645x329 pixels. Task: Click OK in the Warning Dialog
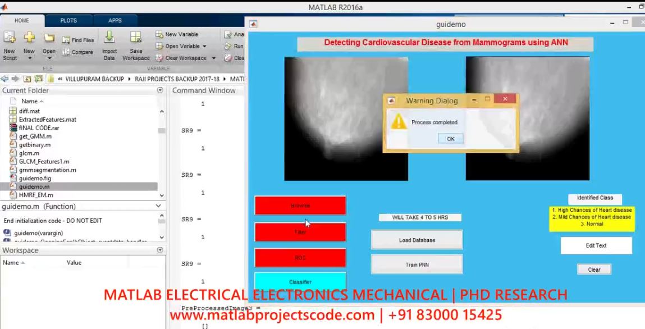pyautogui.click(x=451, y=139)
